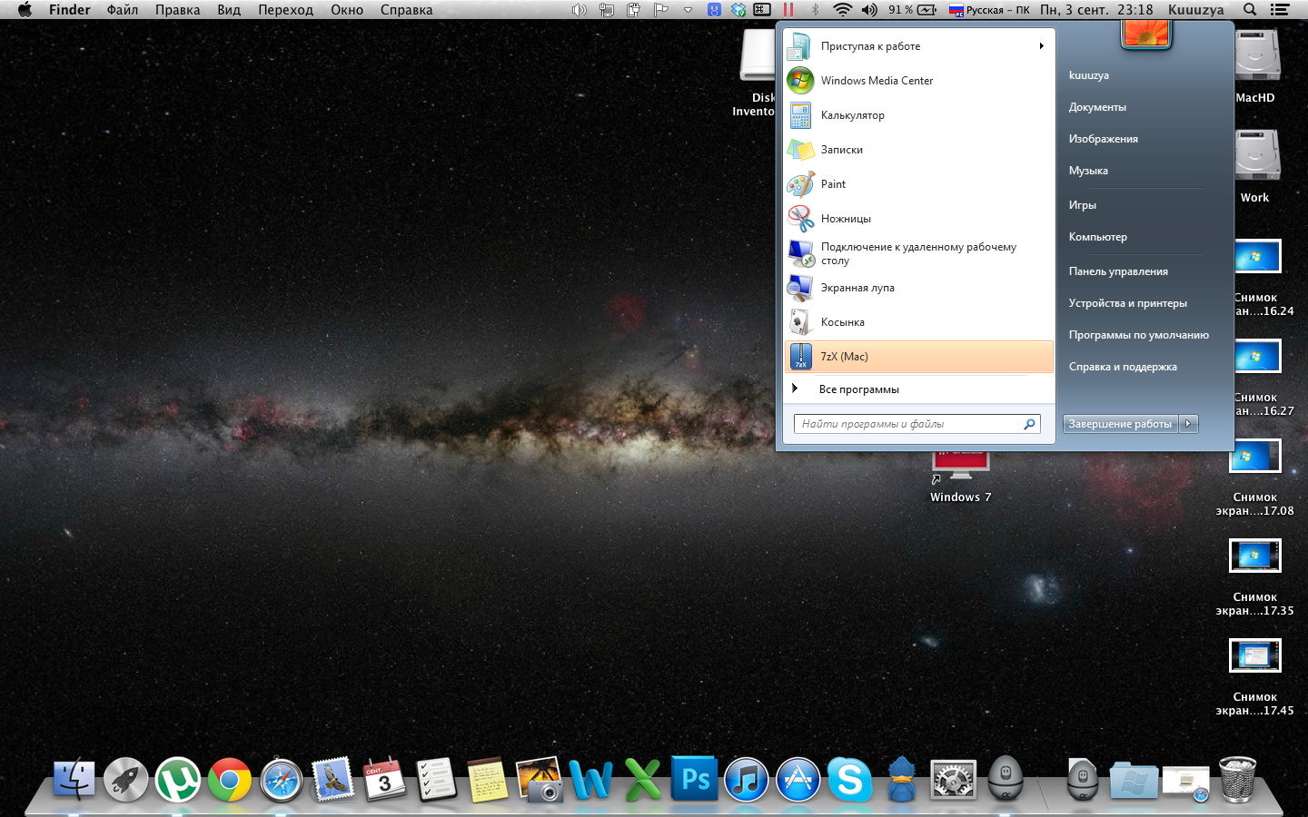Expand the Приступая к работе submenu arrow
1308x817 pixels.
click(x=1041, y=46)
